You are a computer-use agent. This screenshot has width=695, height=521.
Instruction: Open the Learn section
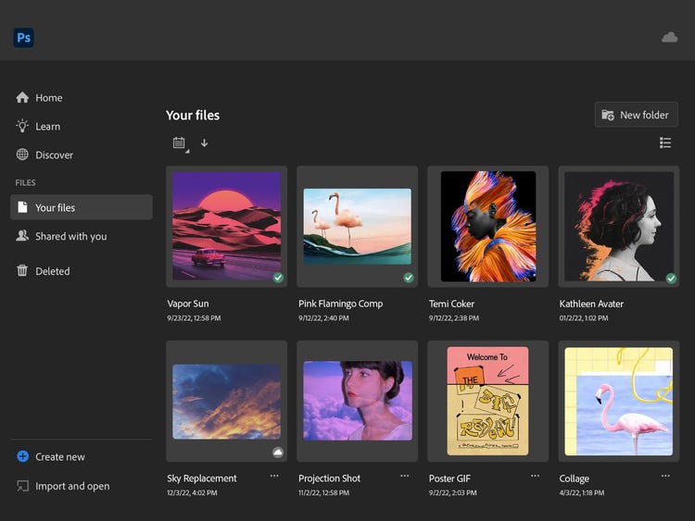47,127
